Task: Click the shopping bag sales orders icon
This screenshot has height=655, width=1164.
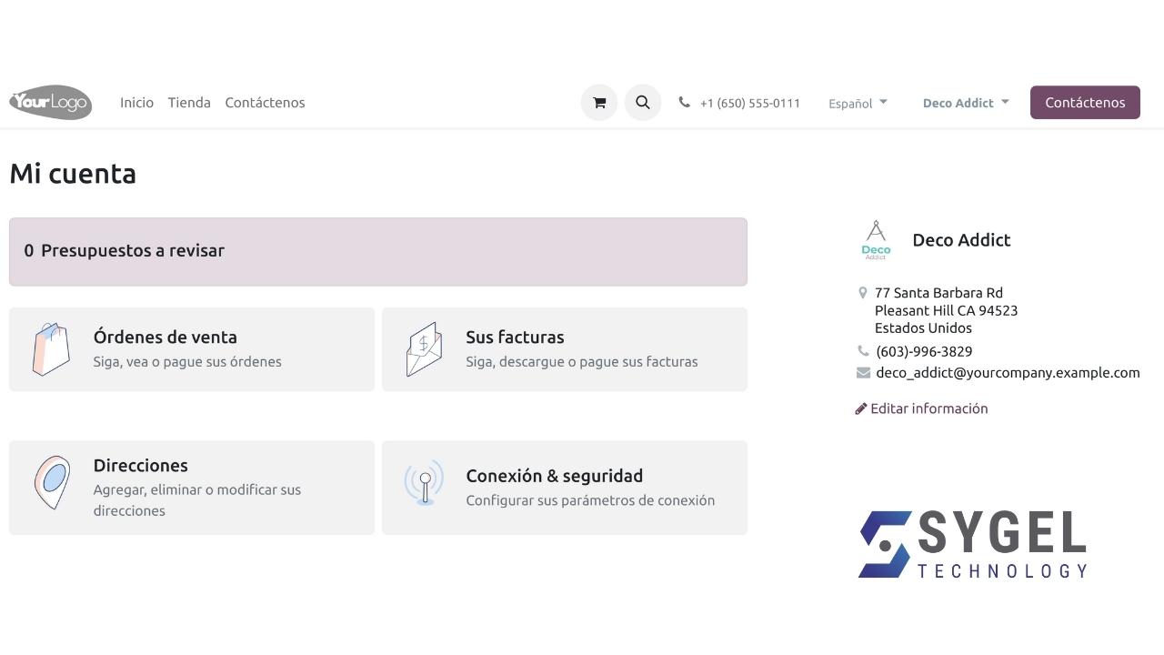Action: (51, 349)
